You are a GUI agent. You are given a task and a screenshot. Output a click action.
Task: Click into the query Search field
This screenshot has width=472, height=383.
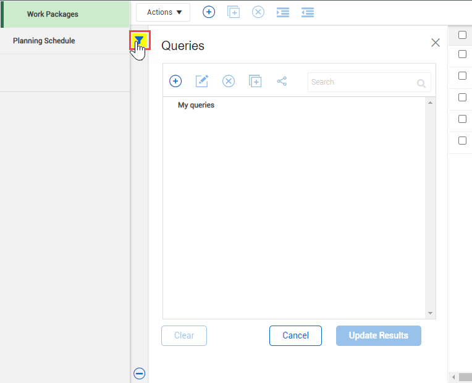[x=361, y=82]
